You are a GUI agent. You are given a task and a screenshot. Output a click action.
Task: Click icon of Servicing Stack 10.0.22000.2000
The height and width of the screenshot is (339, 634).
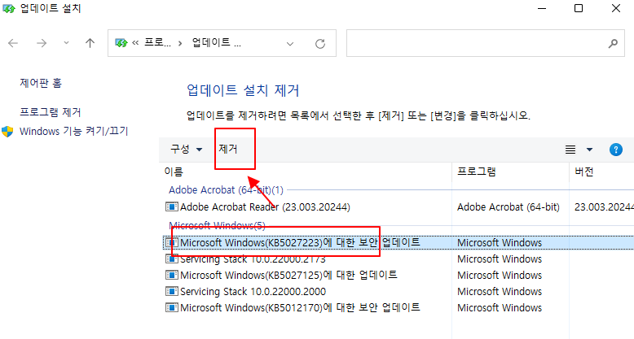[172, 291]
